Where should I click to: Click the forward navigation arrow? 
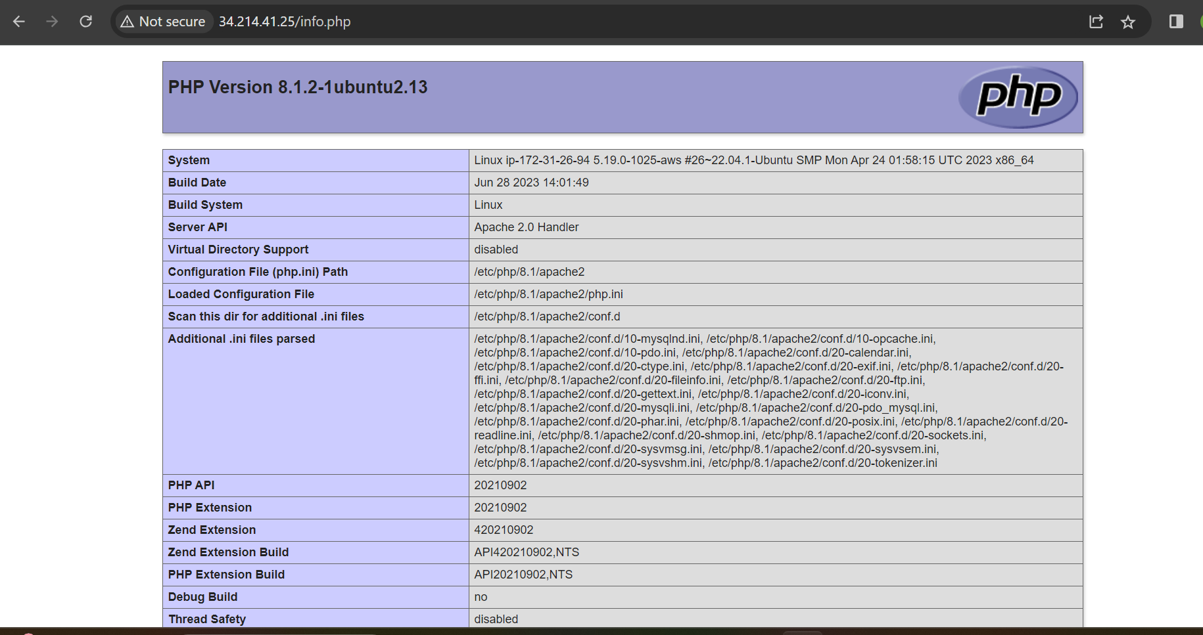(52, 21)
